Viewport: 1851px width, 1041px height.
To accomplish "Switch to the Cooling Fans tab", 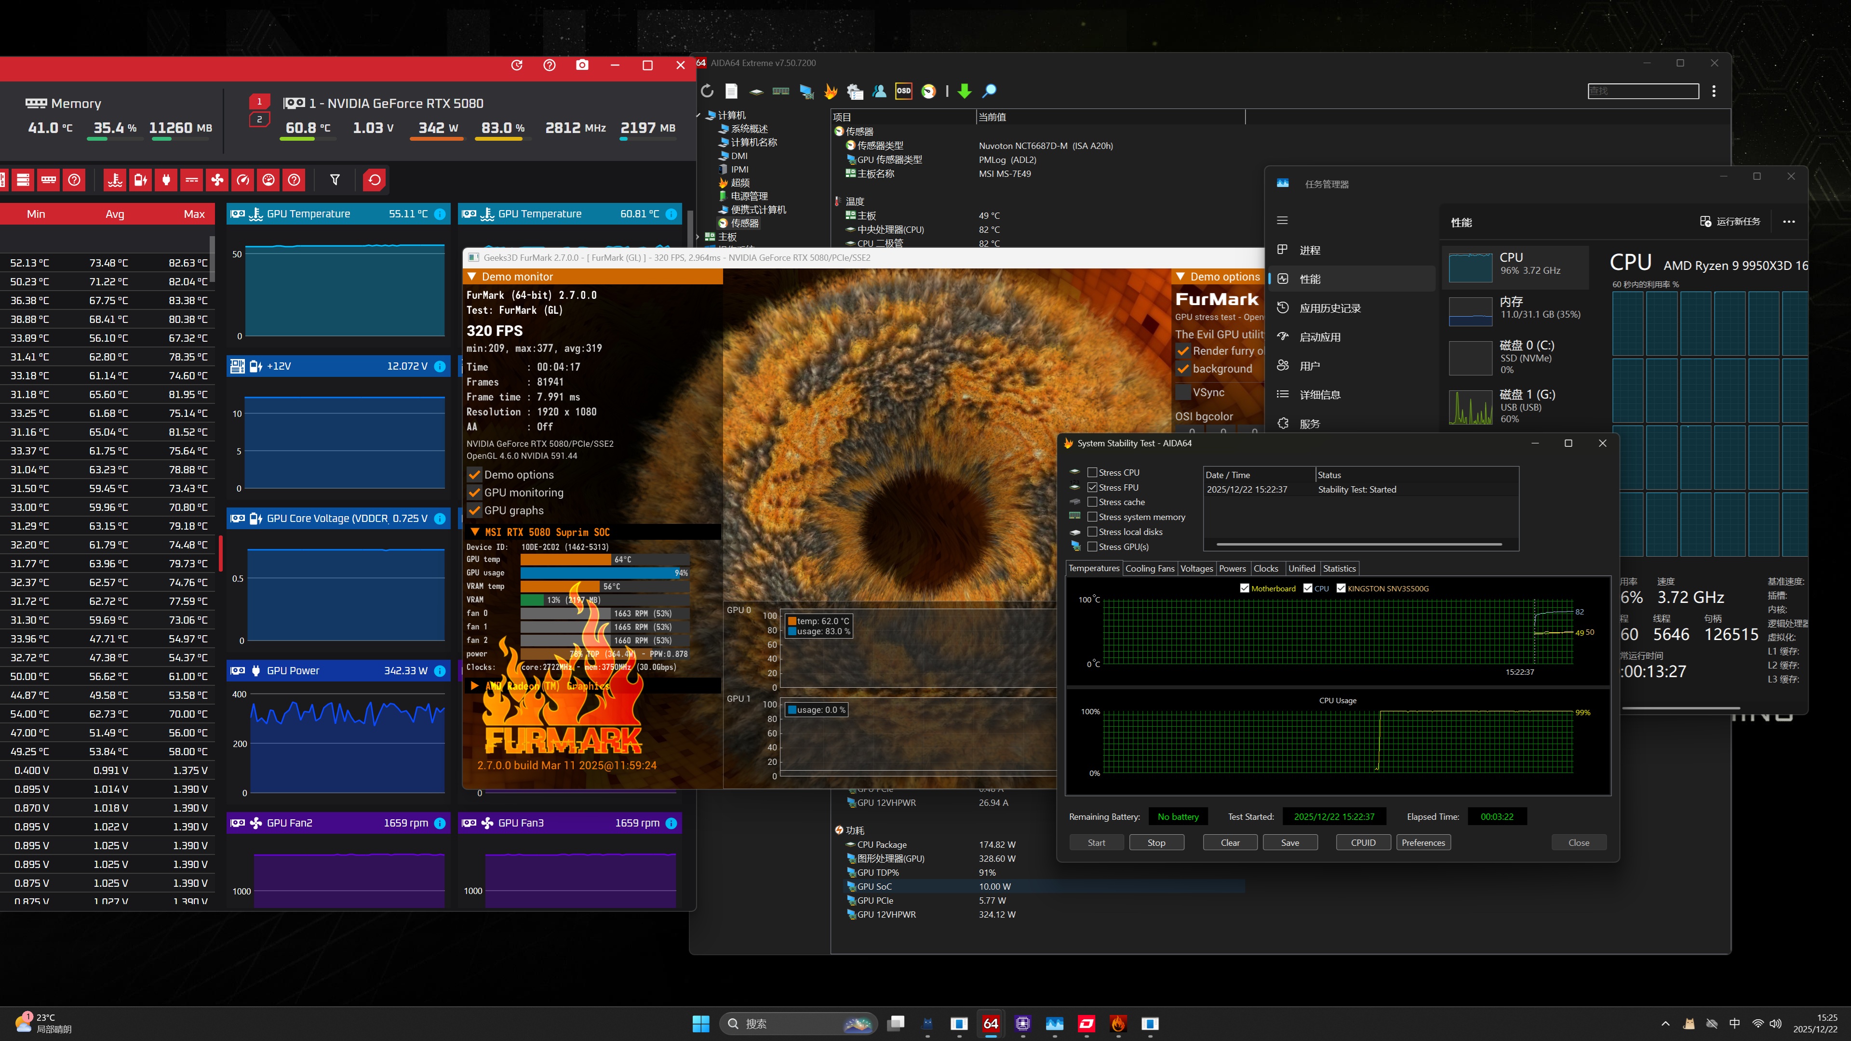I will (x=1149, y=568).
